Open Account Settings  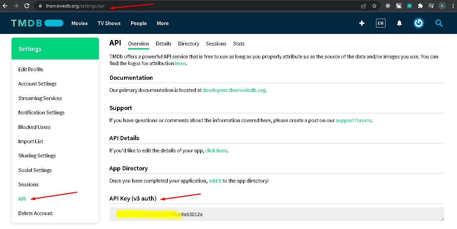pos(37,84)
